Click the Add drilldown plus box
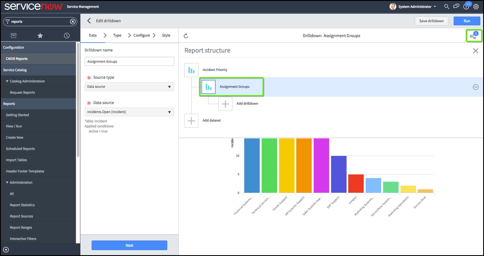Image resolution: width=484 pixels, height=256 pixels. (x=225, y=104)
